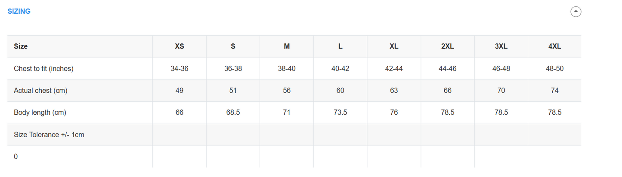The image size is (622, 177).
Task: Click the actual chest value 74
Action: tap(555, 91)
